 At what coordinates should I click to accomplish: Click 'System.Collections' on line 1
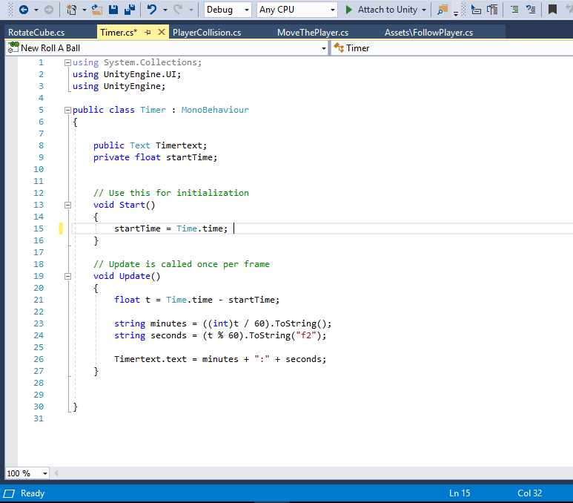pyautogui.click(x=150, y=62)
